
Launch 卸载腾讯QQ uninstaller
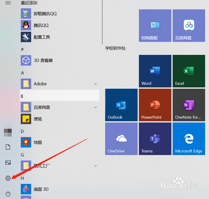(x=59, y=14)
